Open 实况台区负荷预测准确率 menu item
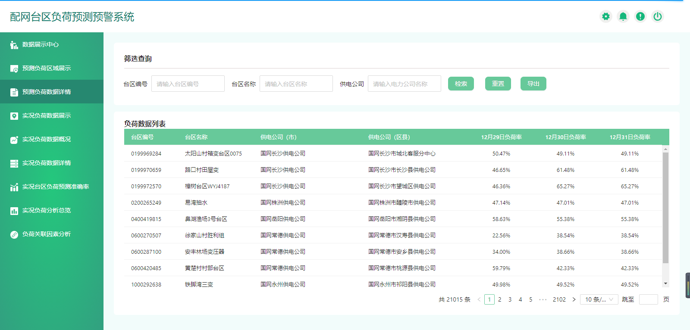 pos(52,187)
